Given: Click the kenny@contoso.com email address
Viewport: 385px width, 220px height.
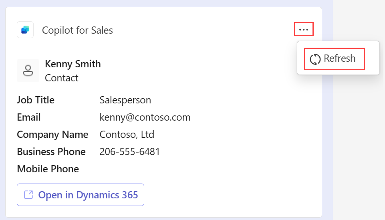Looking at the screenshot, I should tap(145, 117).
